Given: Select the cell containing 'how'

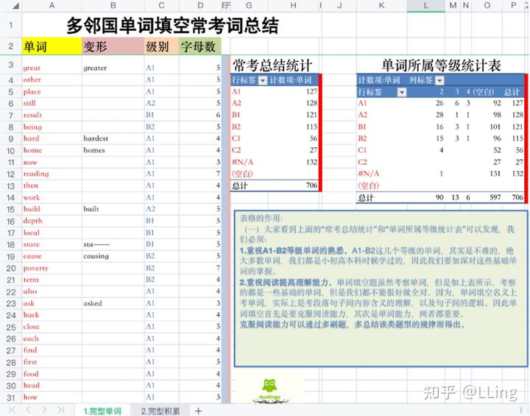Looking at the screenshot, I should pyautogui.click(x=52, y=398).
